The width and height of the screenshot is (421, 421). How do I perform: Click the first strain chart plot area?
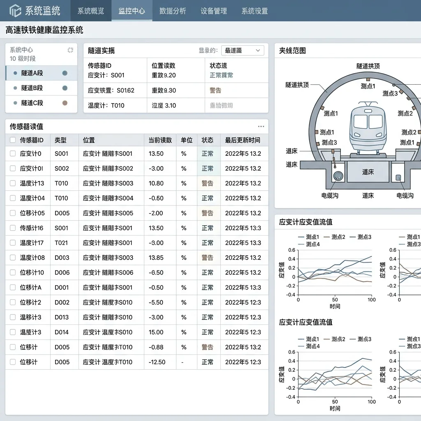pos(335,272)
